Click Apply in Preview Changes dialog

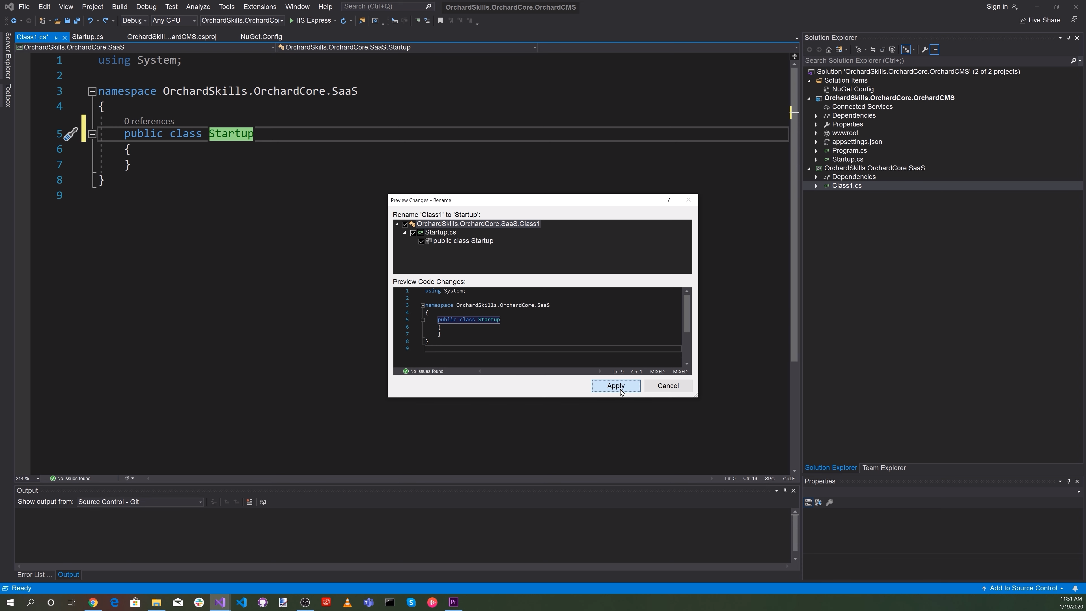[x=615, y=386]
